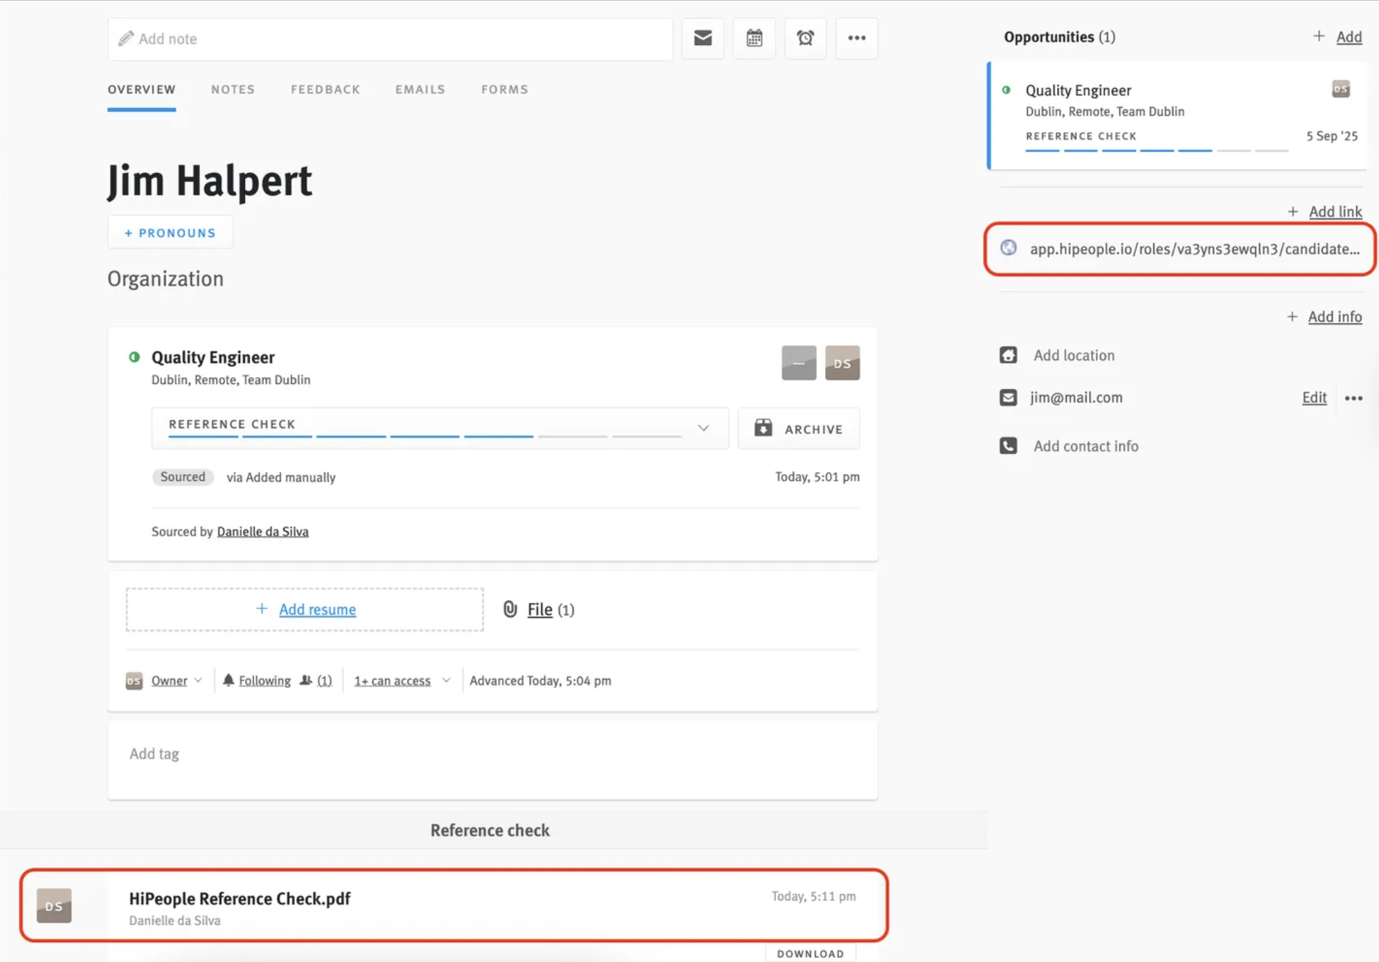This screenshot has width=1379, height=962.
Task: Open the three-dot more actions menu
Action: point(856,38)
